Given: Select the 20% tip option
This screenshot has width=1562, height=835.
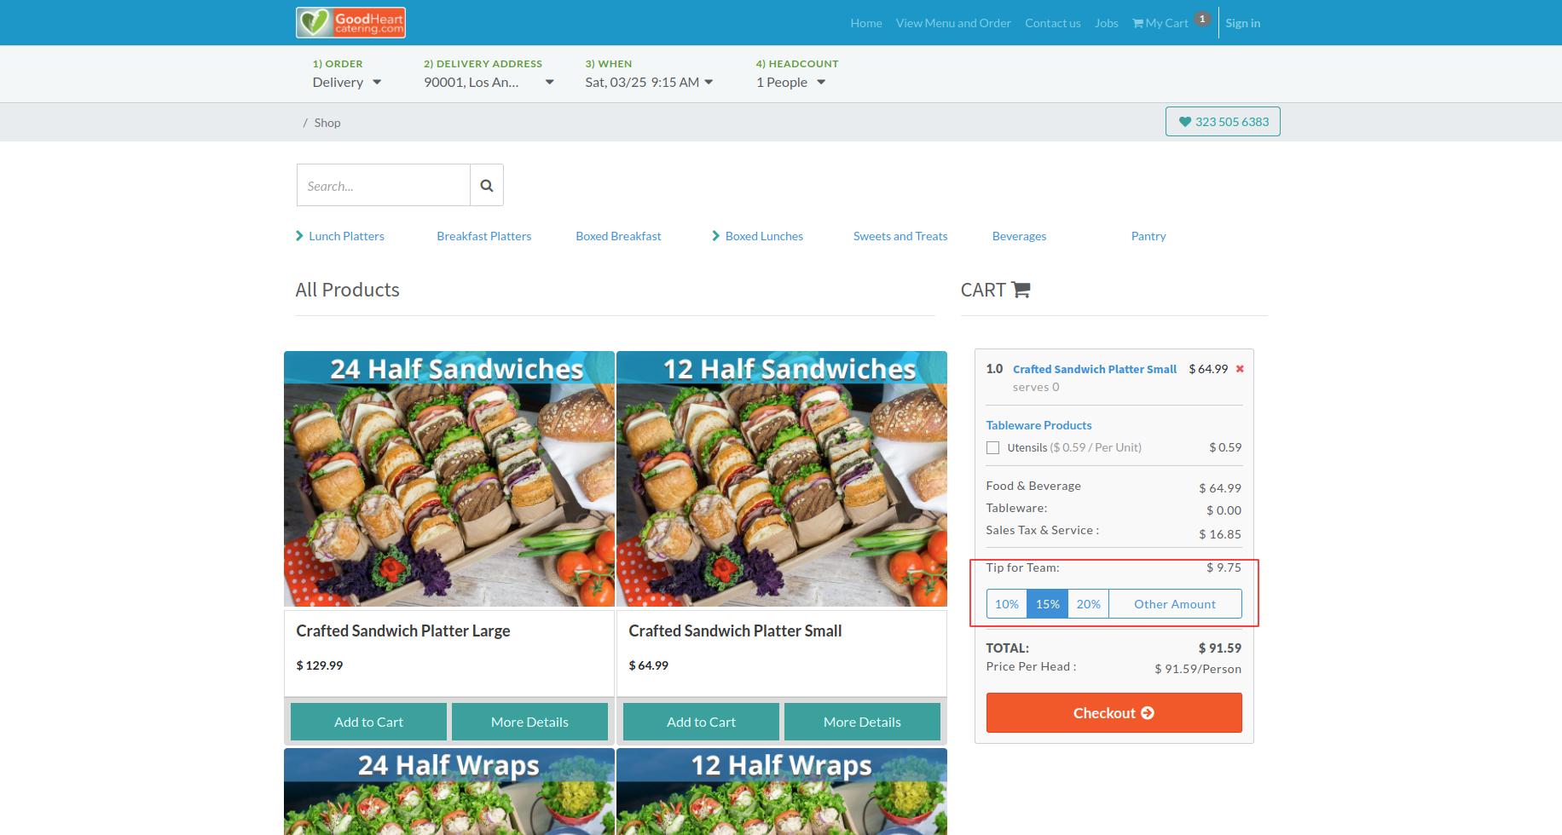Looking at the screenshot, I should click(x=1089, y=604).
